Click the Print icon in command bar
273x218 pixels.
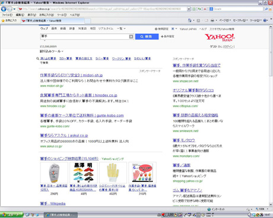point(212,20)
